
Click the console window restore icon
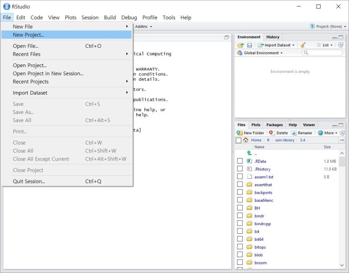(x=227, y=37)
